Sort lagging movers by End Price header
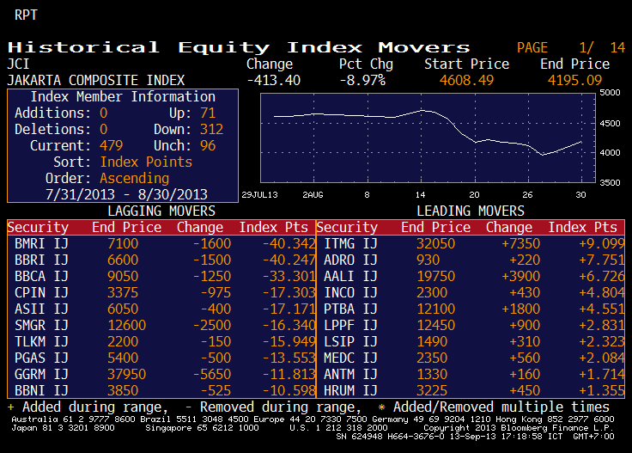This screenshot has height=453, width=632. click(126, 227)
